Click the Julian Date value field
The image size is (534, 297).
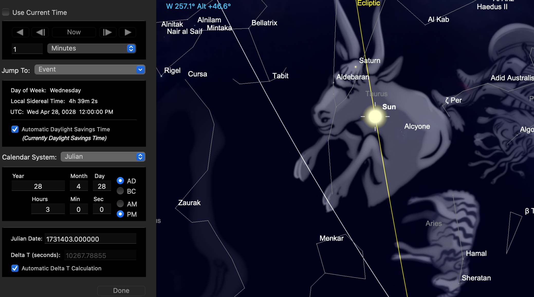(90, 239)
